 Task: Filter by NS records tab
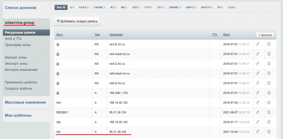coord(113,7)
